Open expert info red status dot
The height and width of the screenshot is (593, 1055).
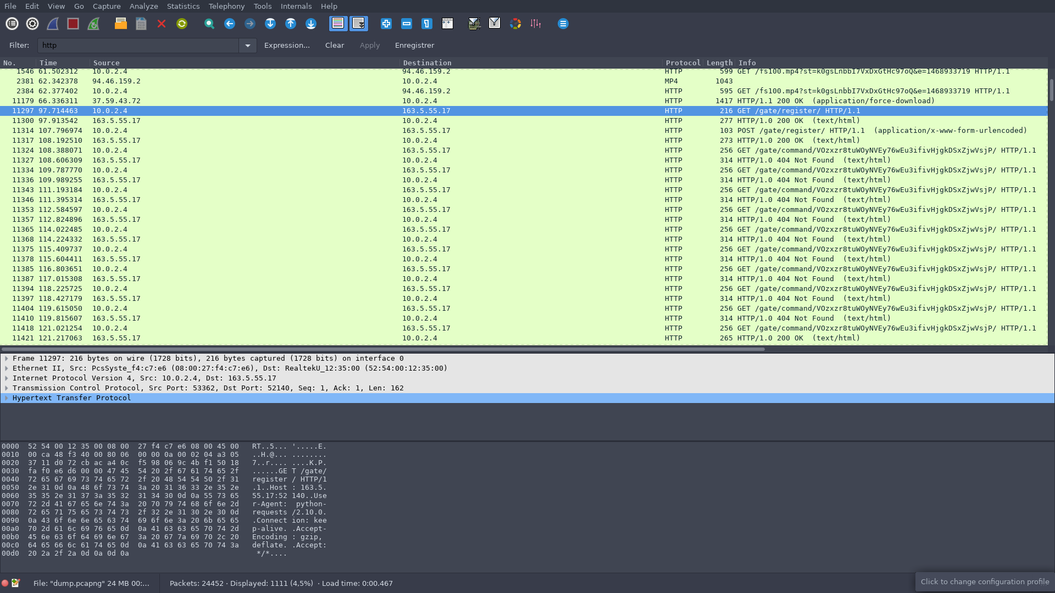[5, 583]
